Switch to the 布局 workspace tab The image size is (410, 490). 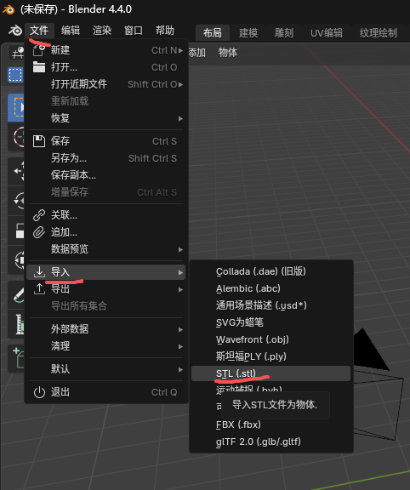point(213,33)
